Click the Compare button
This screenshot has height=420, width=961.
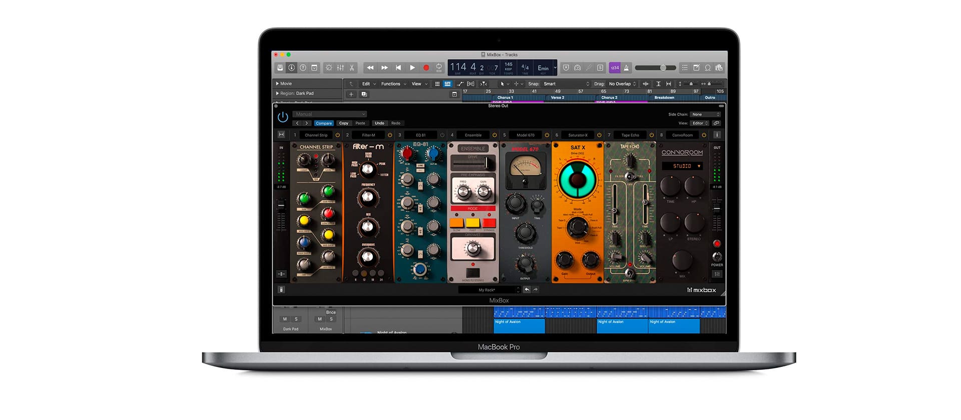point(323,123)
